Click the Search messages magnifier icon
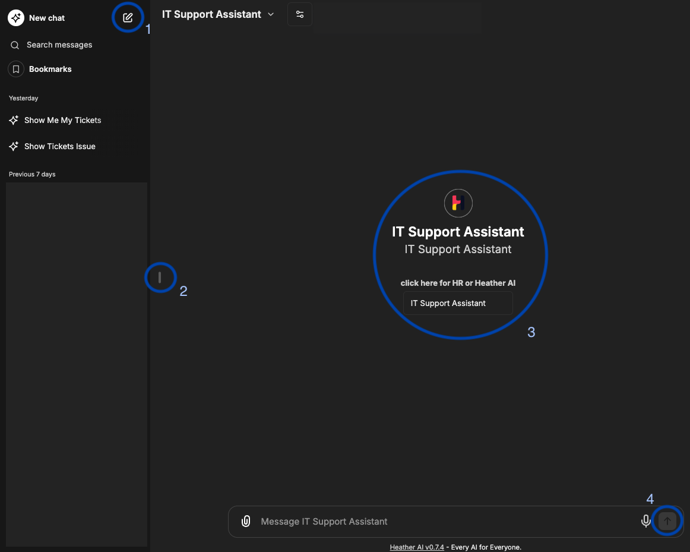This screenshot has height=552, width=690. [x=15, y=45]
